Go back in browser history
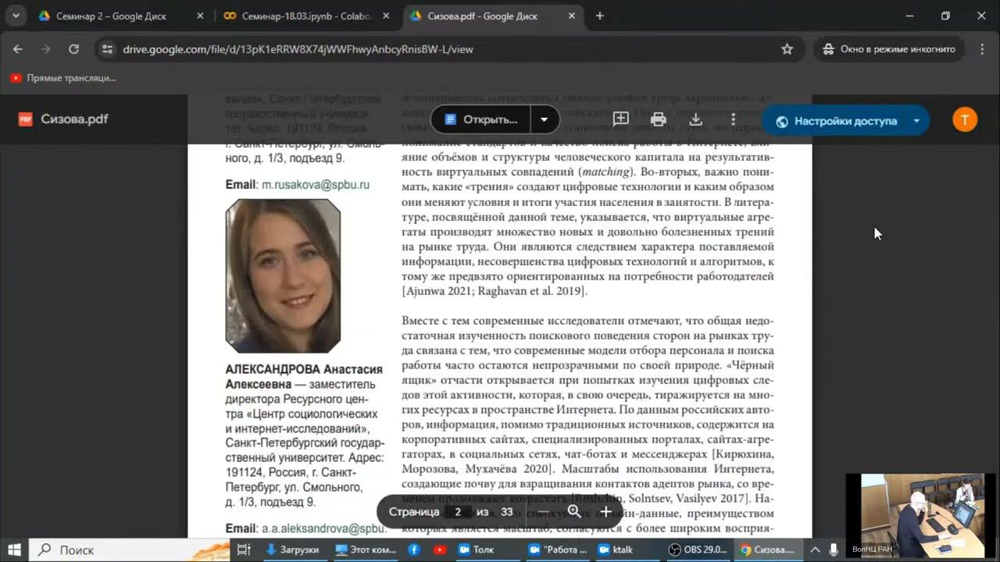1000x562 pixels. tap(18, 48)
